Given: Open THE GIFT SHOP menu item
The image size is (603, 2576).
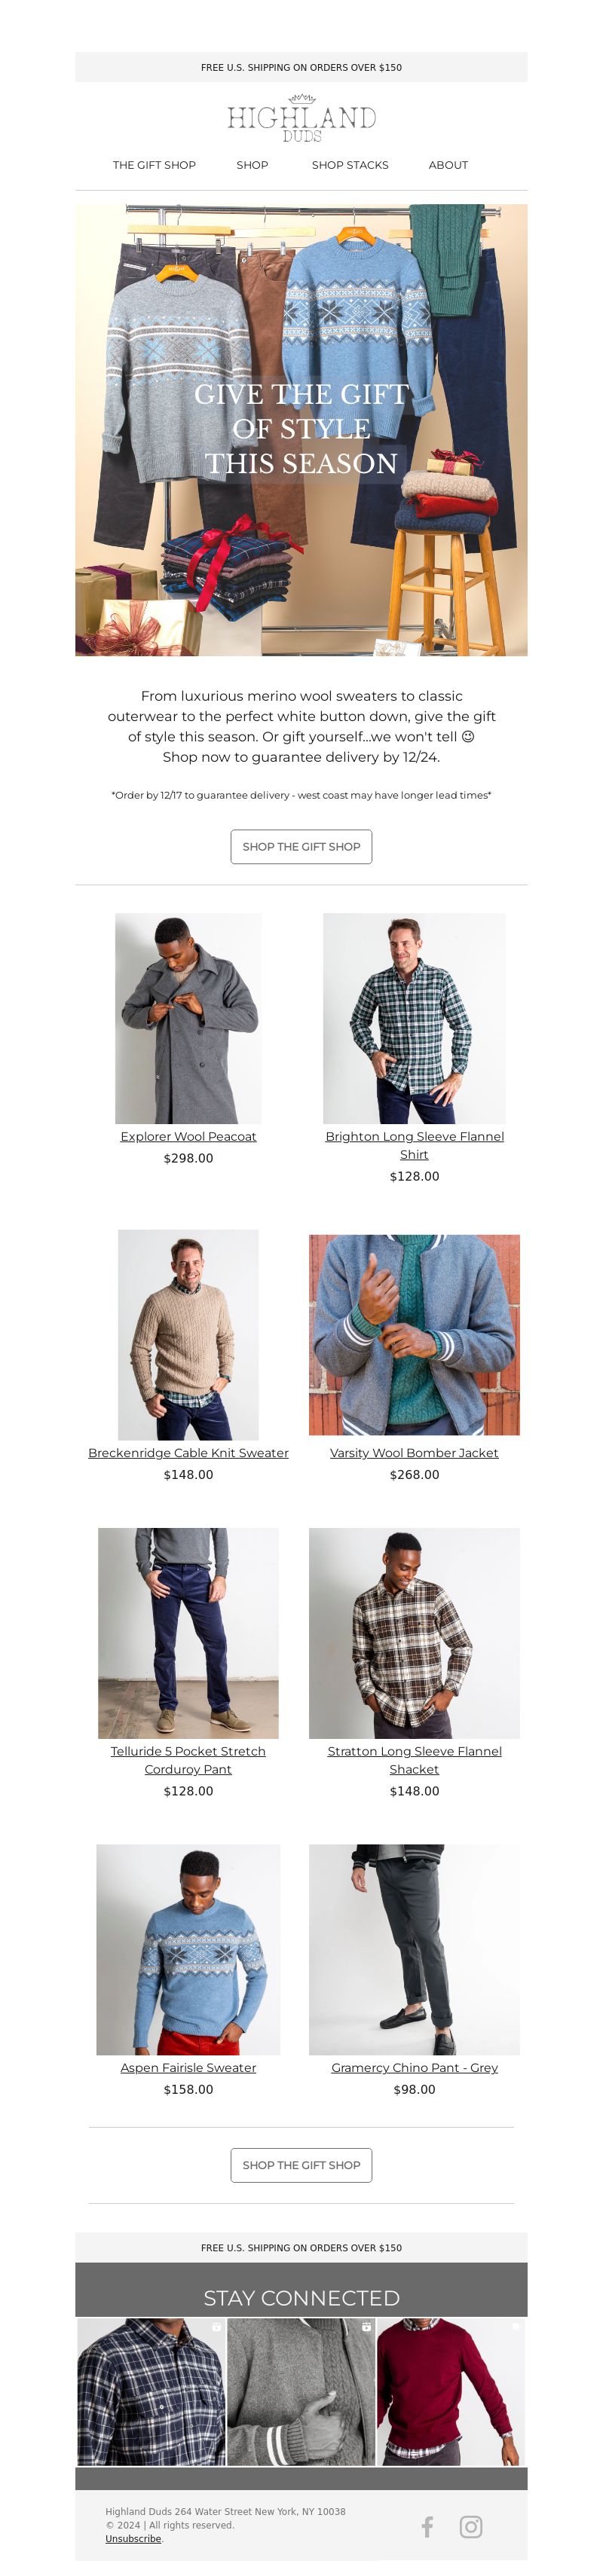Looking at the screenshot, I should coord(154,165).
